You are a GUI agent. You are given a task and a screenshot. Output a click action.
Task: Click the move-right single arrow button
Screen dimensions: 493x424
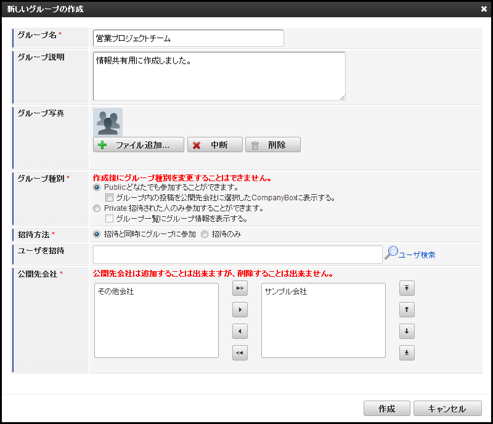[x=240, y=309]
